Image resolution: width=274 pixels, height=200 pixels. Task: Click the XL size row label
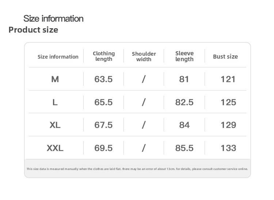[x=55, y=125]
